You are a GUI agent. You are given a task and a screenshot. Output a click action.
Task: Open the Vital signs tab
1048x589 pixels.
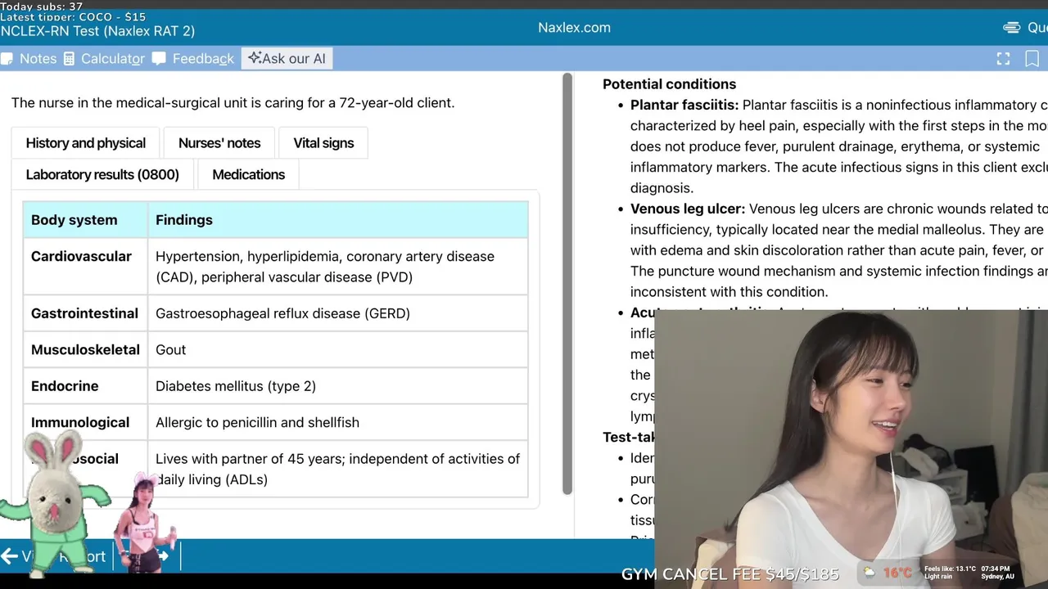[323, 143]
